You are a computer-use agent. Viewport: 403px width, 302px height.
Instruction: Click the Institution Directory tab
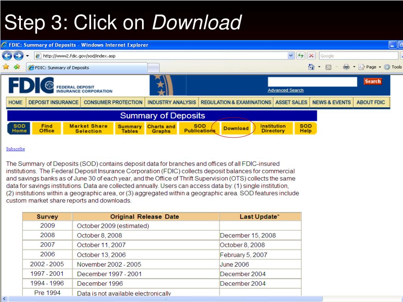pyautogui.click(x=273, y=129)
